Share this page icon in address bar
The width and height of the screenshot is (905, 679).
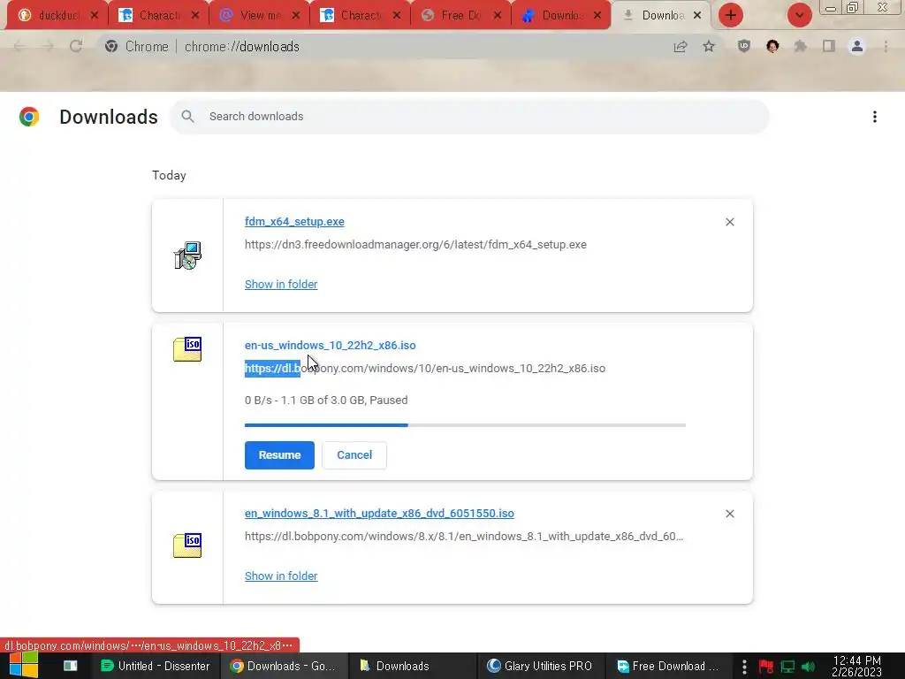point(681,46)
